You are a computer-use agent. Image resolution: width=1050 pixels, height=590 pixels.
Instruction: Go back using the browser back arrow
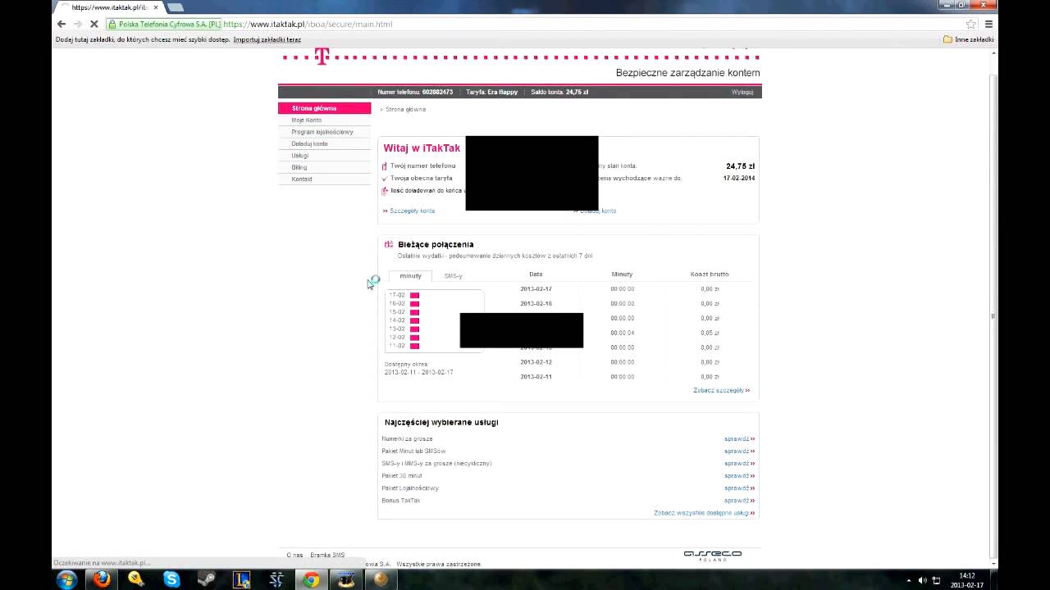click(62, 25)
